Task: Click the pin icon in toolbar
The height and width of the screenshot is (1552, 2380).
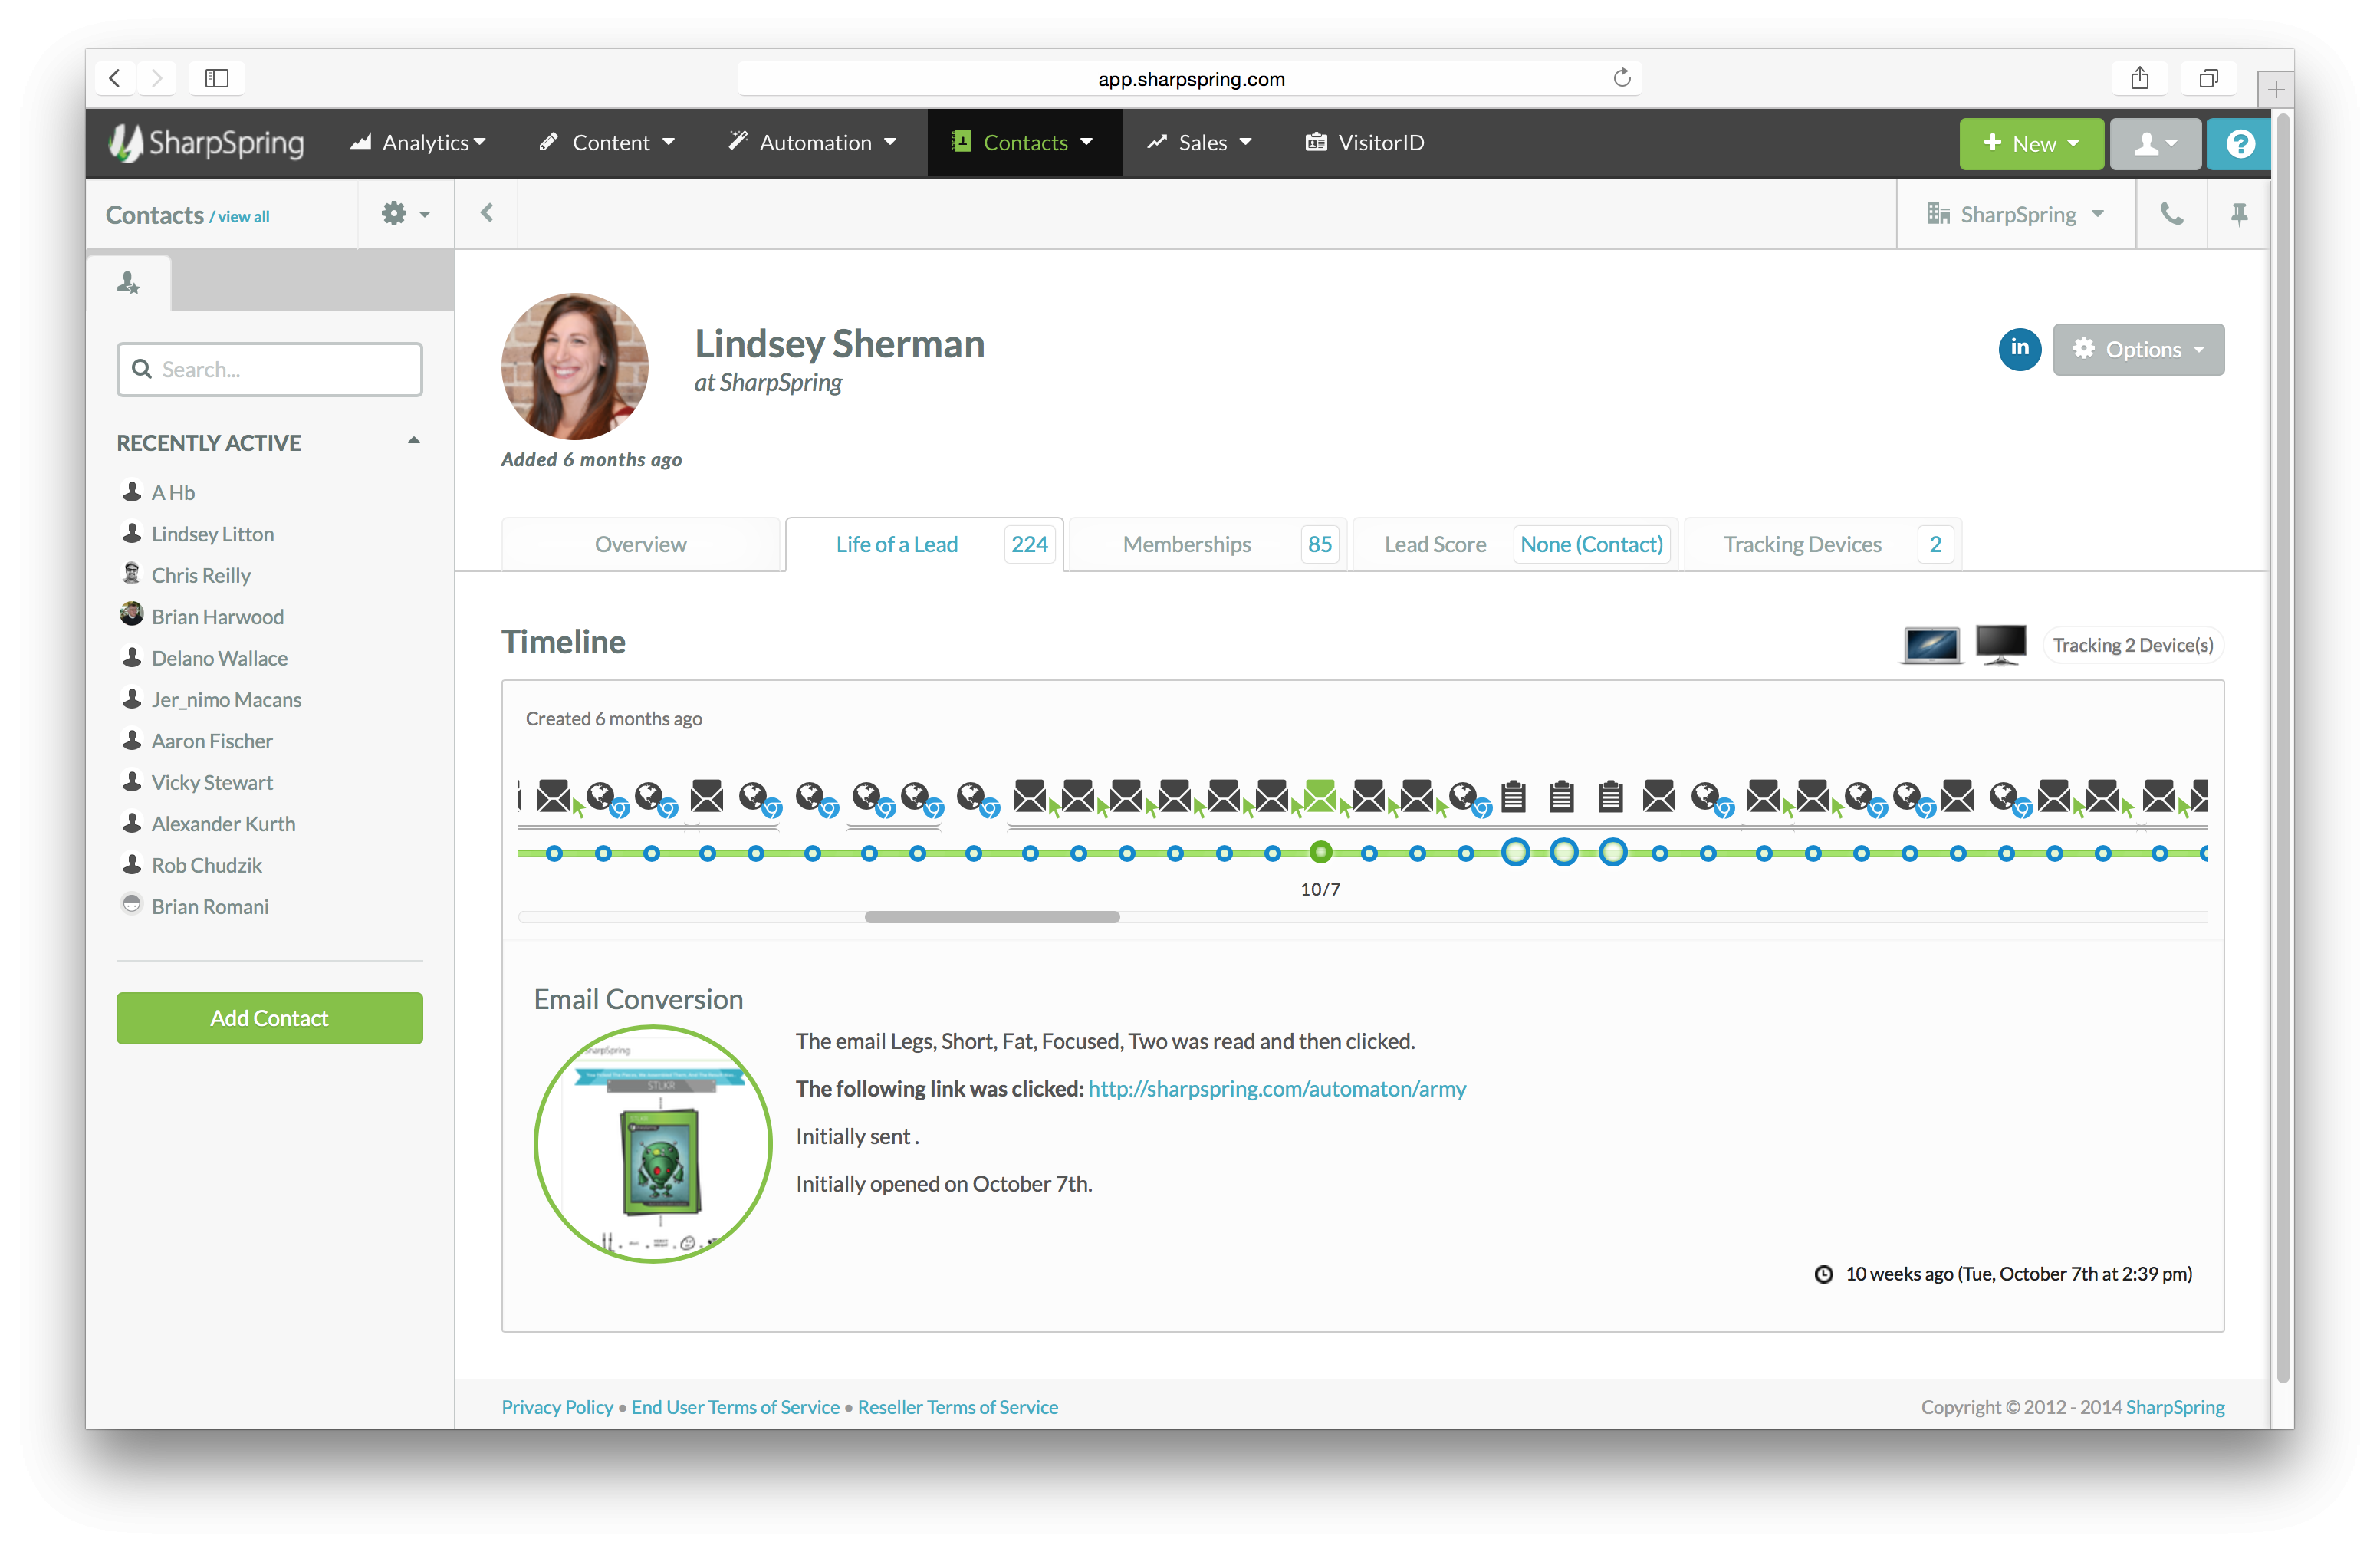Action: click(x=2239, y=214)
